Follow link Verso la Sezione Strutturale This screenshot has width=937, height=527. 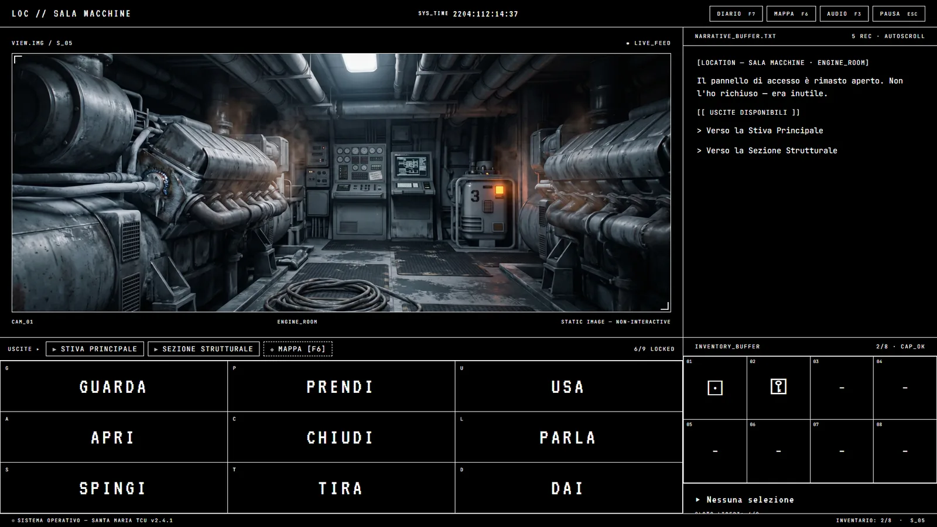point(767,150)
